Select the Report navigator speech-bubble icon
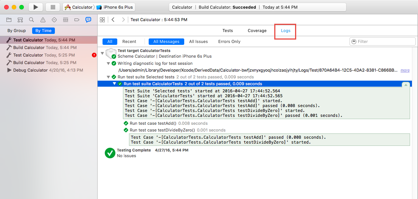 88,20
